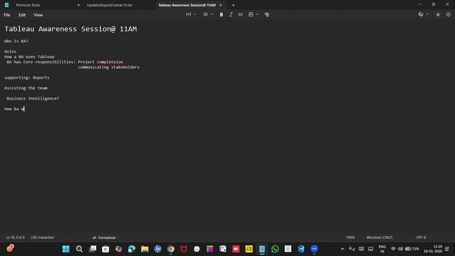
Task: Open the Copilot app from the taskbar
Action: 118,249
